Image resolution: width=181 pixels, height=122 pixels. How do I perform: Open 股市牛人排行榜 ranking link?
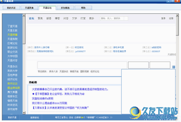(x=42, y=47)
